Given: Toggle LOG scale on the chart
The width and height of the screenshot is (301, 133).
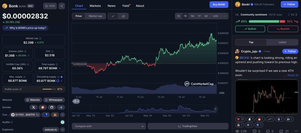Looking at the screenshot, I should tap(215, 16).
